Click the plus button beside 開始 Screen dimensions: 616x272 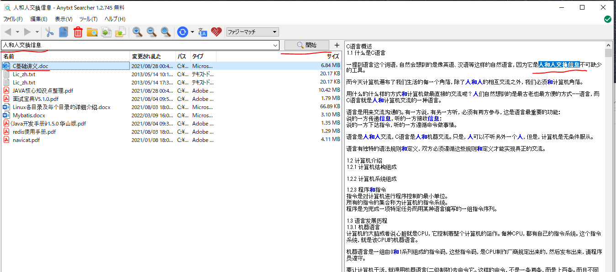pyautogui.click(x=337, y=45)
